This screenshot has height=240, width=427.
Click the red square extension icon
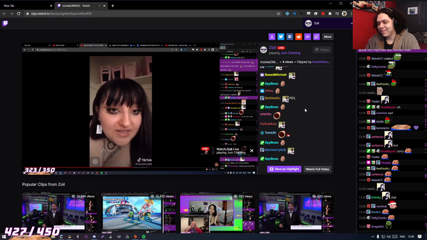coord(323,13)
